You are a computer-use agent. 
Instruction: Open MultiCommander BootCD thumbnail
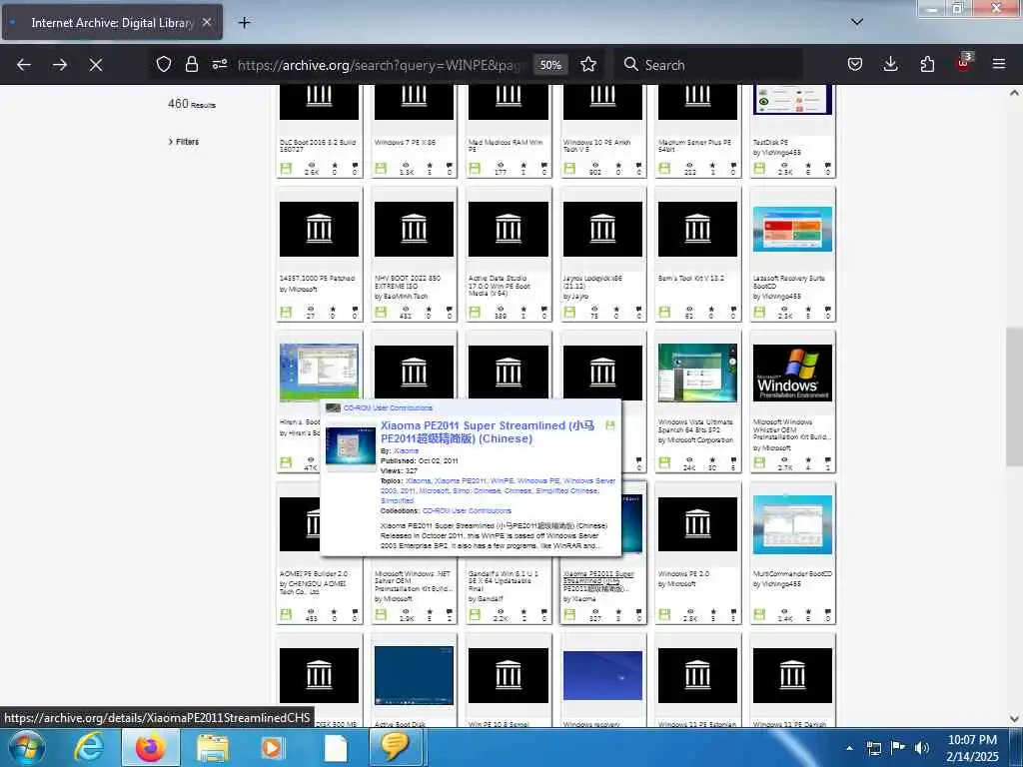point(792,524)
